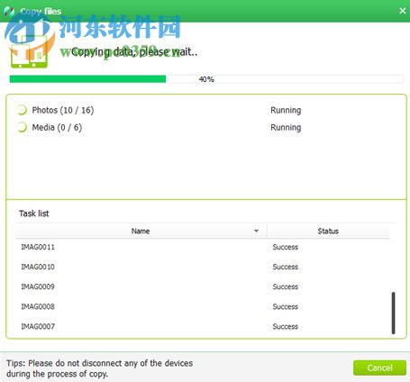Select the IMAG0009 row
The width and height of the screenshot is (410, 382).
(x=203, y=286)
